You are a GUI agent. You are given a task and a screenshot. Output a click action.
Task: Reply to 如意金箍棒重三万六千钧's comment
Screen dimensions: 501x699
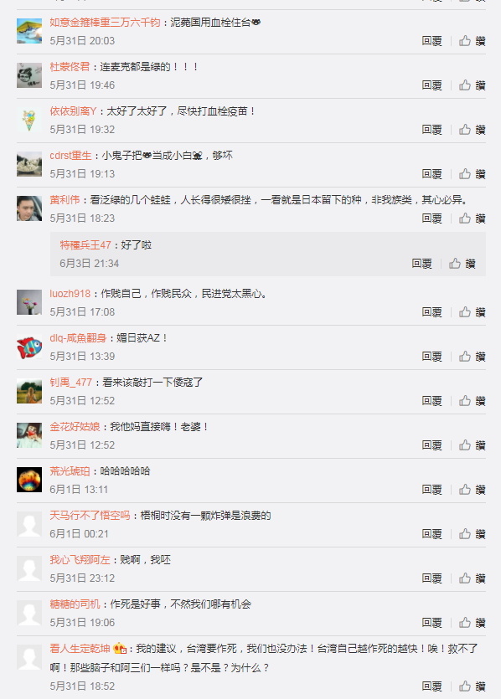[x=431, y=41]
